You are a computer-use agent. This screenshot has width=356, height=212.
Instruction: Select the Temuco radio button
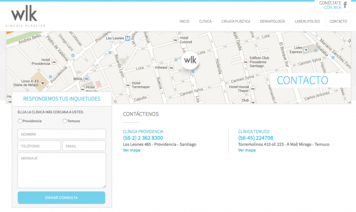click(x=65, y=121)
